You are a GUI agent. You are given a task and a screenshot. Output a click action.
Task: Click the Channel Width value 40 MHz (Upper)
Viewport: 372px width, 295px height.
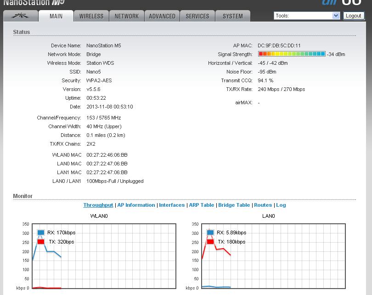point(104,126)
